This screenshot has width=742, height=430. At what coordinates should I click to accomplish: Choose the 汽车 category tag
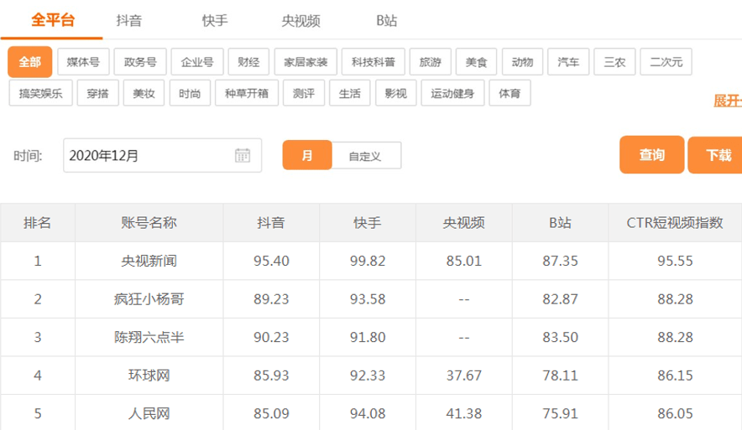point(568,62)
